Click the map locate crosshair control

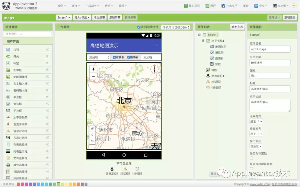[x=92, y=135]
